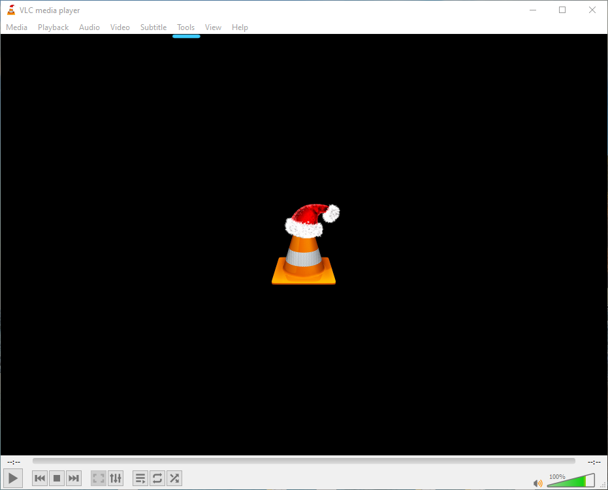Click the elapsed time label
Screen dimensions: 608x490
coord(14,462)
